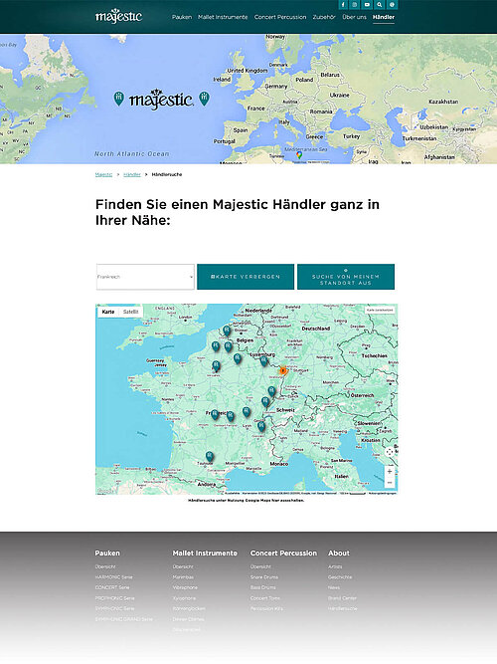Open the Über uns menu
Image resolution: width=497 pixels, height=664 pixels.
[x=354, y=17]
